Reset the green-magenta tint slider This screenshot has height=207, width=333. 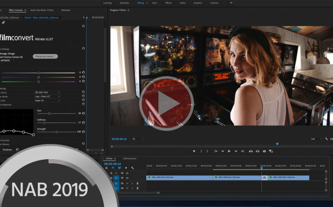83,81
